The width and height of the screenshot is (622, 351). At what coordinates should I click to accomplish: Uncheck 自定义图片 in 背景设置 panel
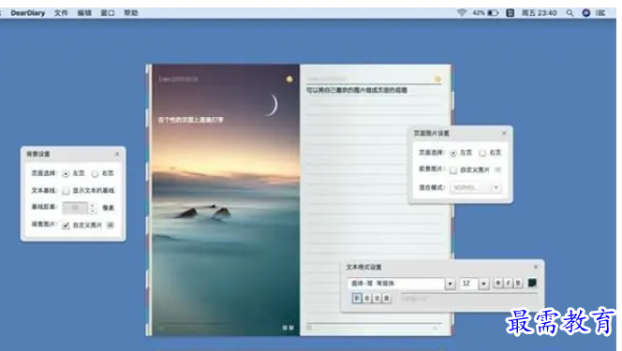click(x=66, y=225)
